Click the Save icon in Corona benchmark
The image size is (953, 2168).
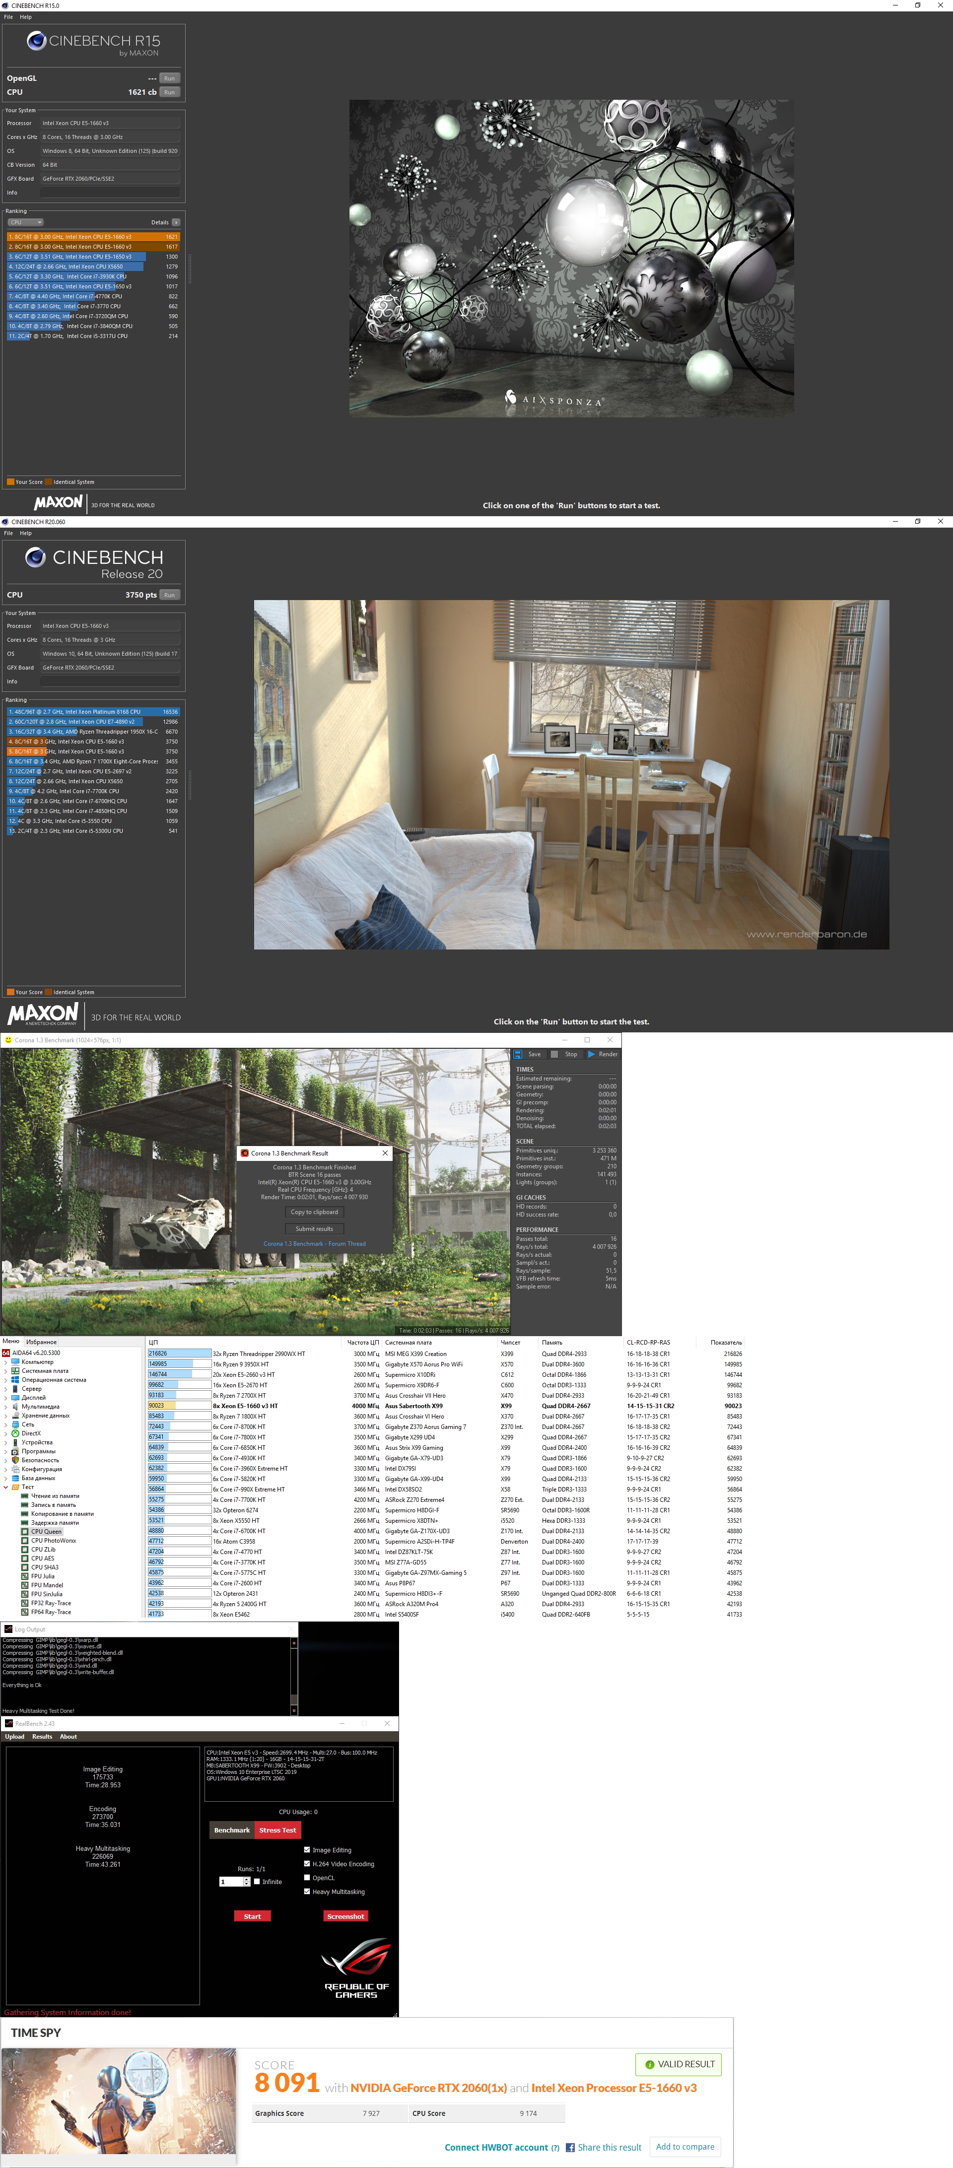pos(519,1054)
